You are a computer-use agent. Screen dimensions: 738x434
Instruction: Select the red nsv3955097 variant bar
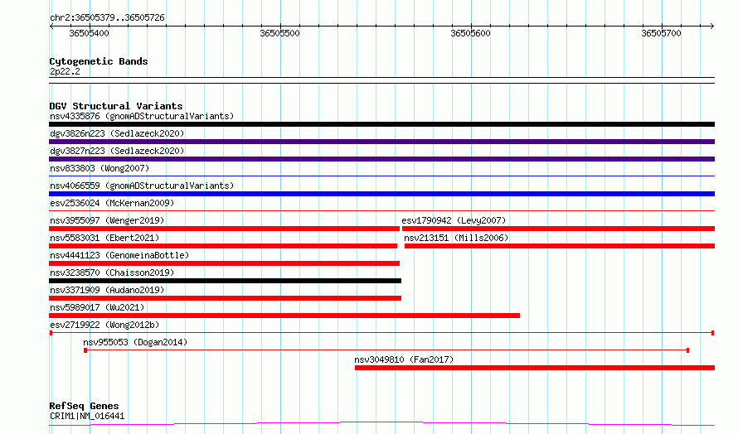(x=224, y=229)
